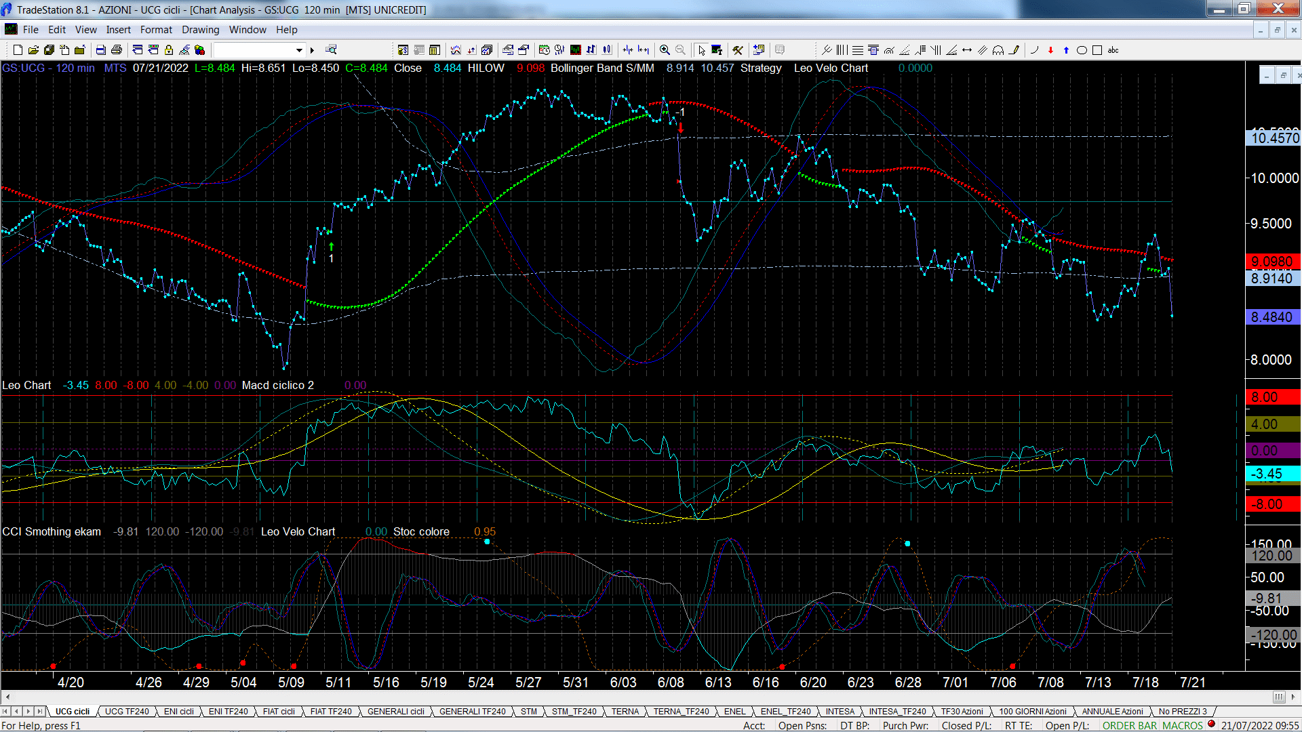Switch to the TF30 Azioni tab
This screenshot has height=732, width=1302.
pyautogui.click(x=962, y=712)
